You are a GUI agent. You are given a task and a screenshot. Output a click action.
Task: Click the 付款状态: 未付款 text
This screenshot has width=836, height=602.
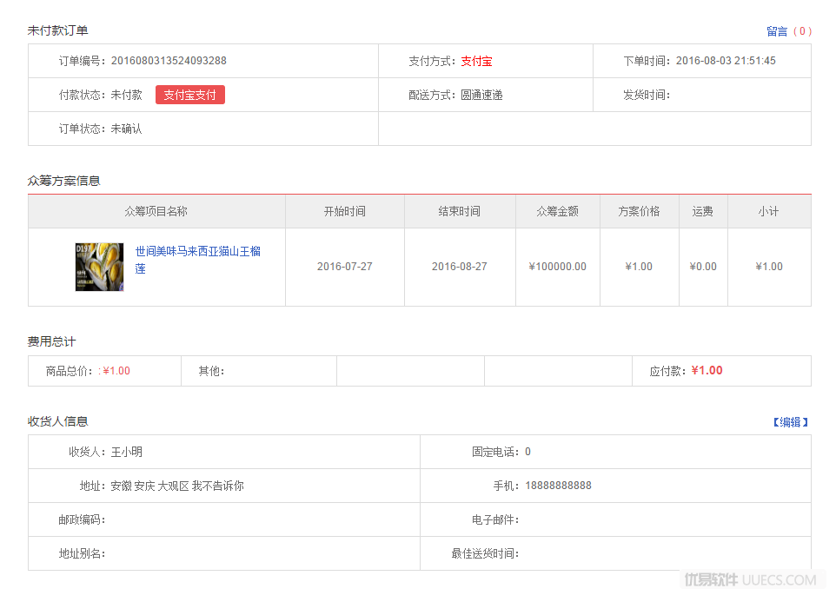[100, 95]
